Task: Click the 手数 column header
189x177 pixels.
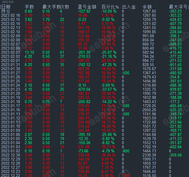Action: coord(29,7)
